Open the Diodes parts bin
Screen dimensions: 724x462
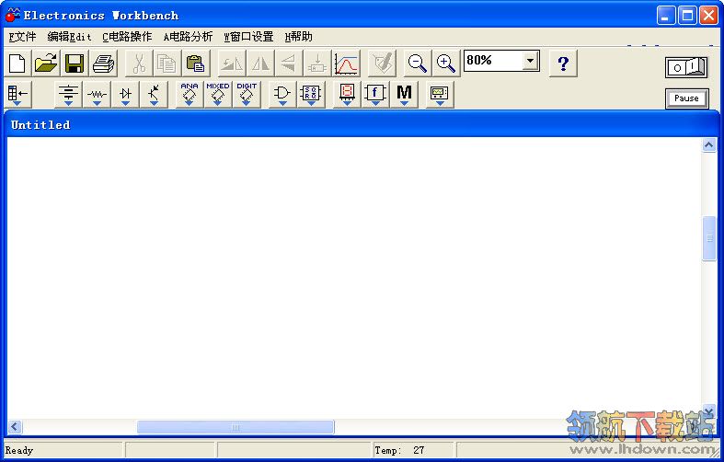125,95
